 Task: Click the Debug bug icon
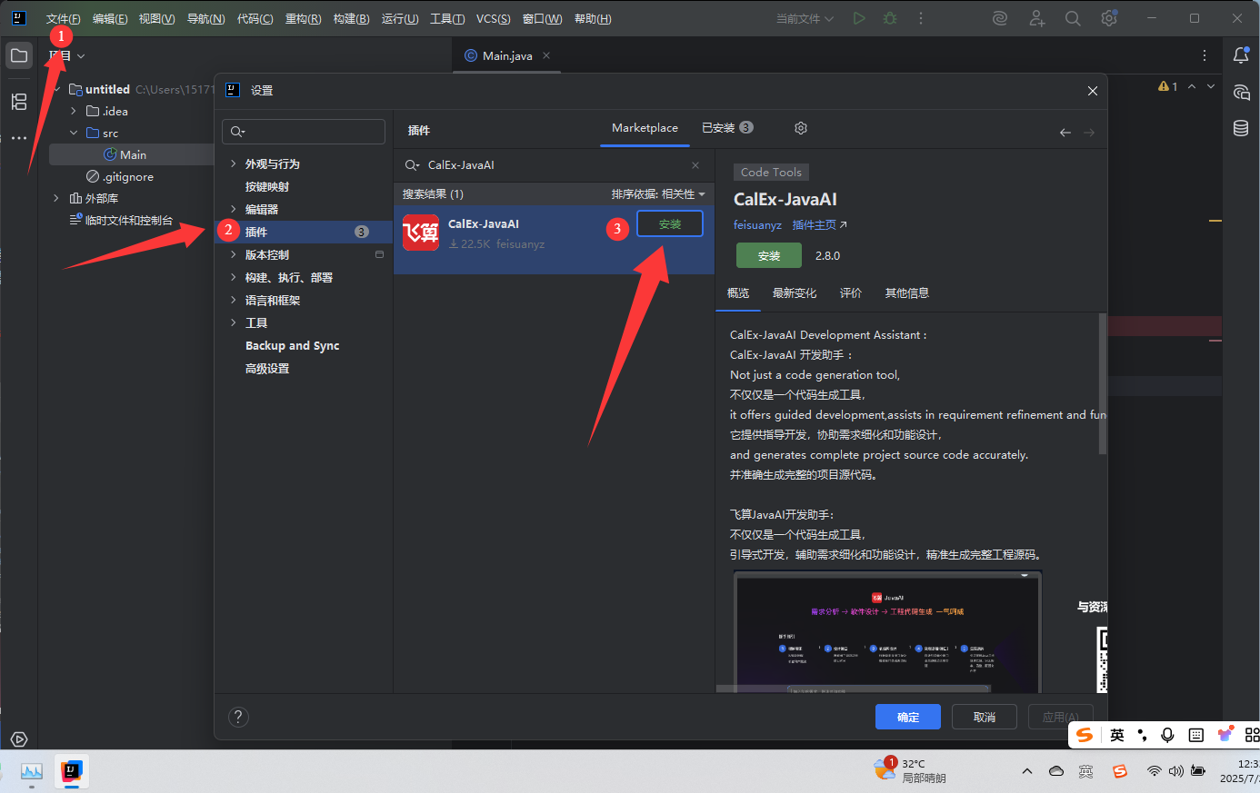pos(890,18)
